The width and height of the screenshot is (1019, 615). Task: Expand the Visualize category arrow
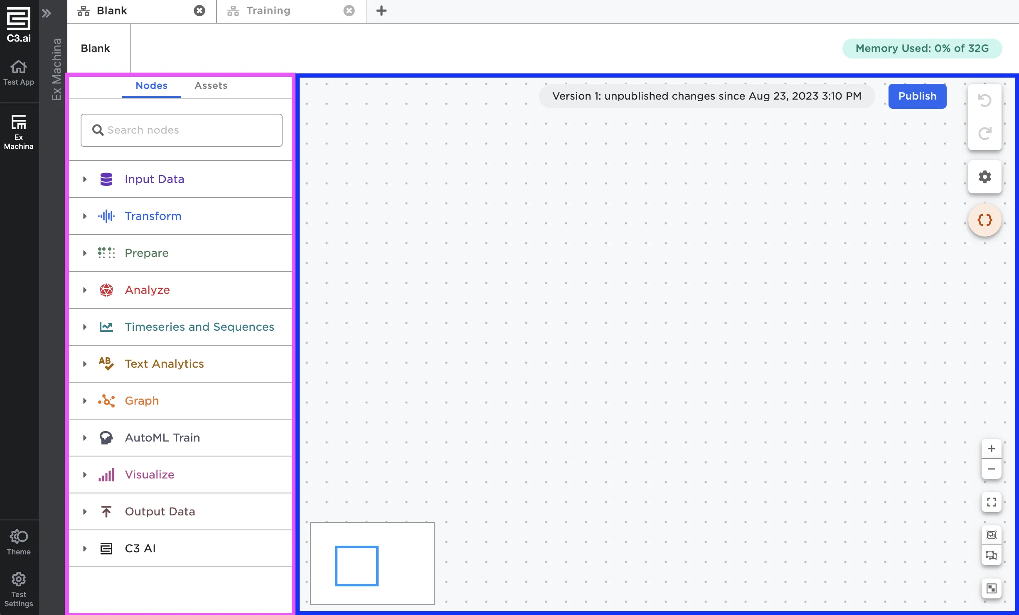pos(85,475)
